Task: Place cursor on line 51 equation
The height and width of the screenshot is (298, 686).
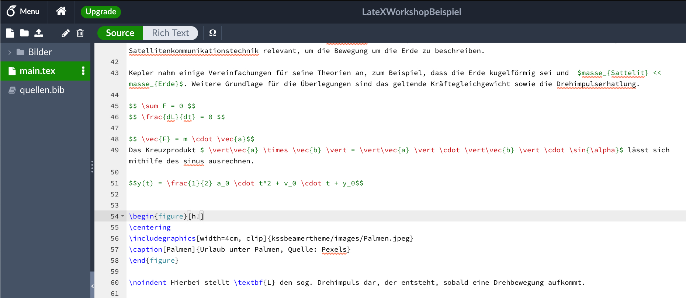Action: (x=246, y=183)
